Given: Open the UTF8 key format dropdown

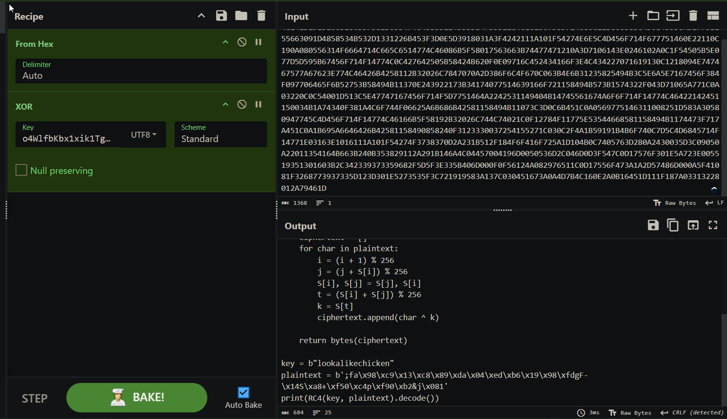Looking at the screenshot, I should click(x=144, y=135).
